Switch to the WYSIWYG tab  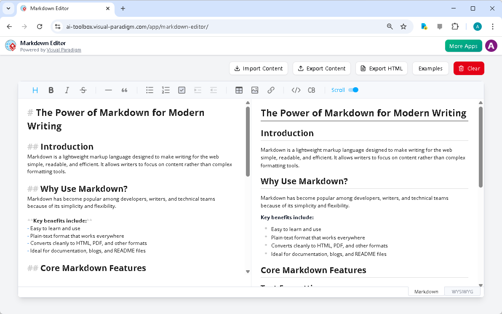coord(462,291)
